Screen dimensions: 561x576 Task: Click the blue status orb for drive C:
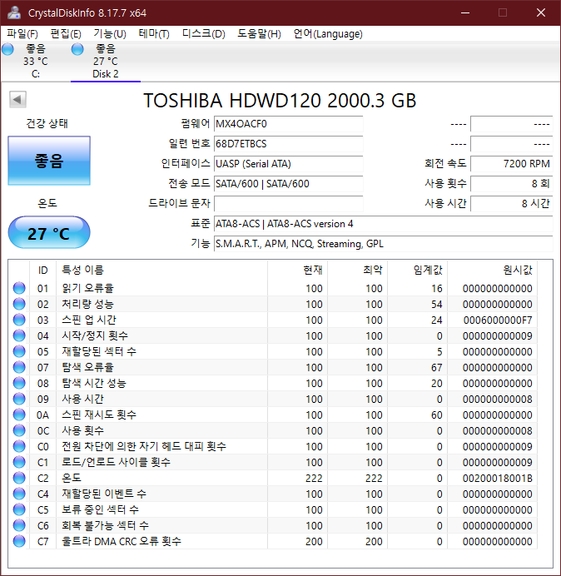tap(7, 49)
